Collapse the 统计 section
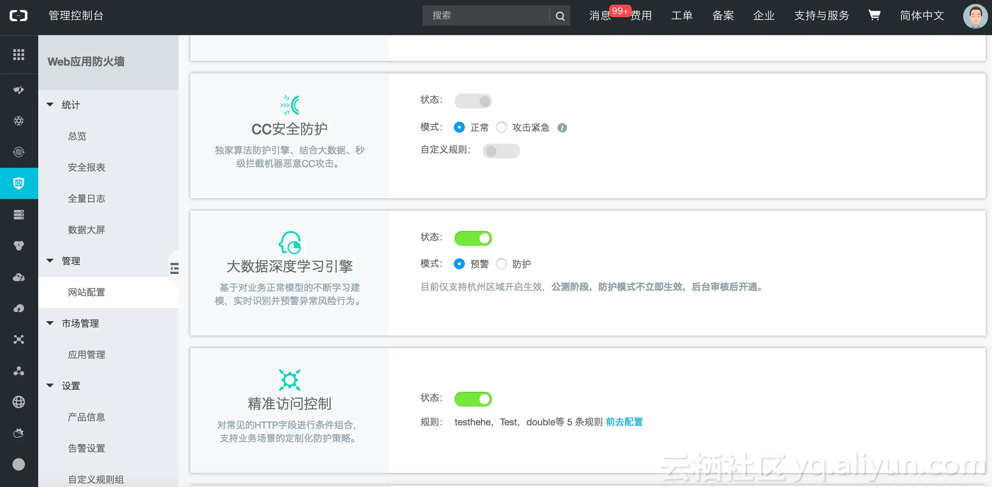 [x=50, y=105]
